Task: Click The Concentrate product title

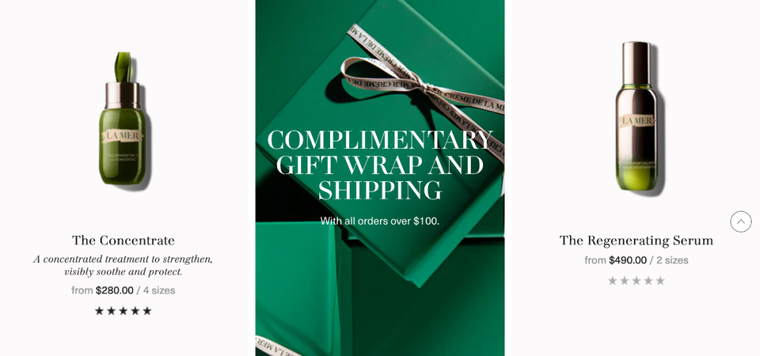Action: [x=123, y=240]
